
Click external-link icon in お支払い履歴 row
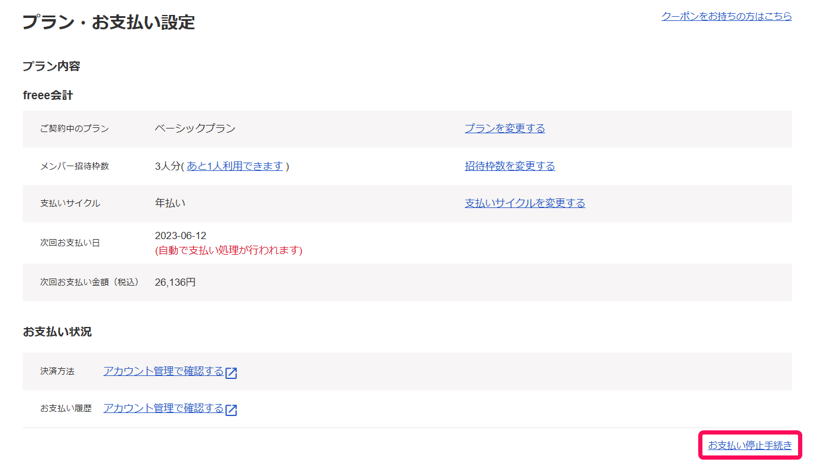[x=231, y=410]
